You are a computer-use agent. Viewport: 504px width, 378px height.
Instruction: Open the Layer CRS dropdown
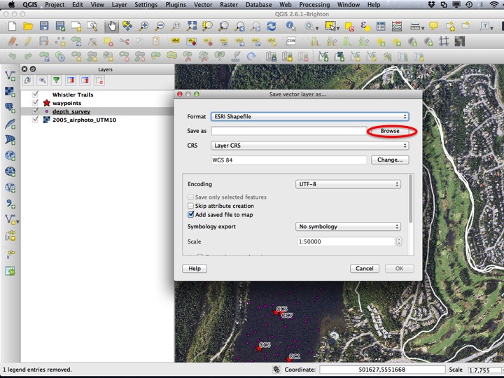click(310, 146)
